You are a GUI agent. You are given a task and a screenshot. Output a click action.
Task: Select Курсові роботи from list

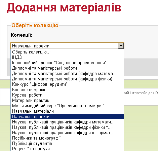point(67,95)
